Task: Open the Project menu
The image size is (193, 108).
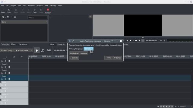Action: pyautogui.click(x=13, y=5)
